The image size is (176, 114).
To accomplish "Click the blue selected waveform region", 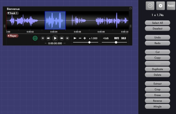I will point(55,20).
